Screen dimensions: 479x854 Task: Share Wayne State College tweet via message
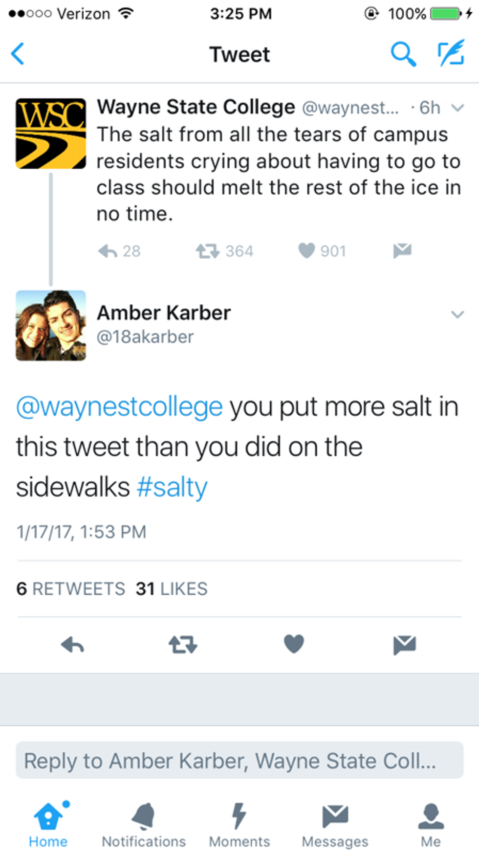coord(402,250)
